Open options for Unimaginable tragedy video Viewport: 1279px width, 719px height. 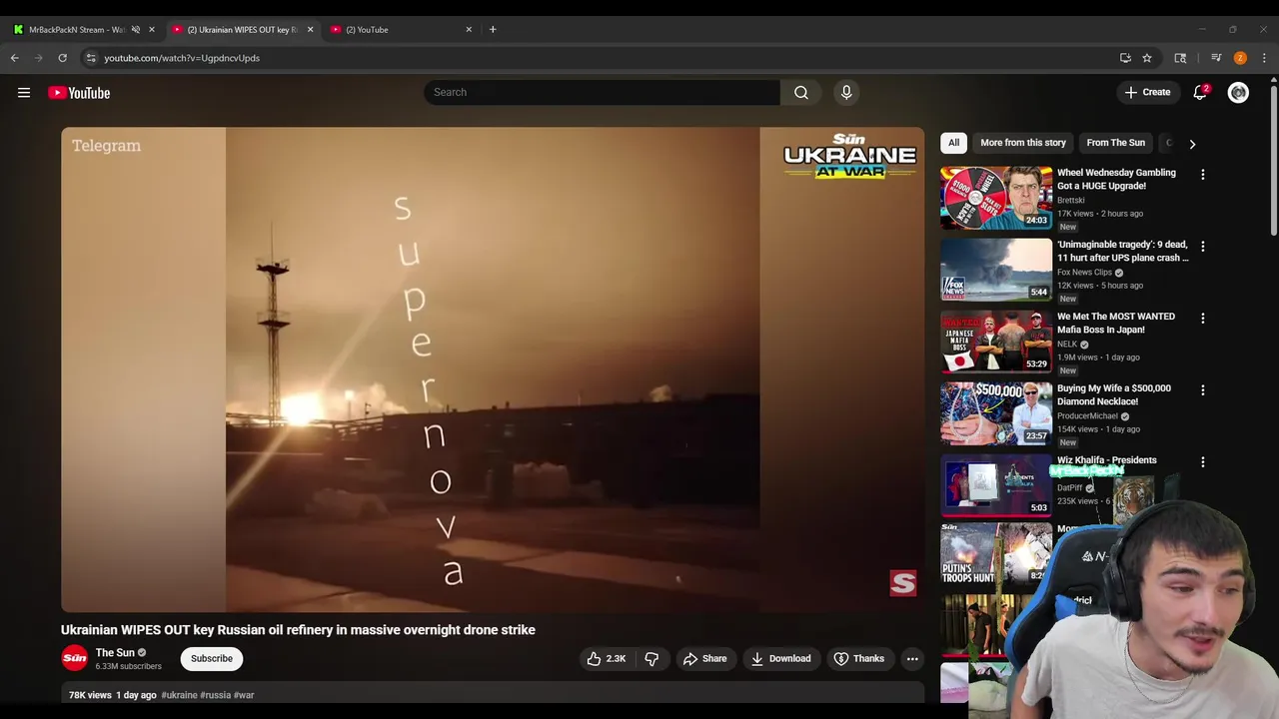(x=1203, y=246)
